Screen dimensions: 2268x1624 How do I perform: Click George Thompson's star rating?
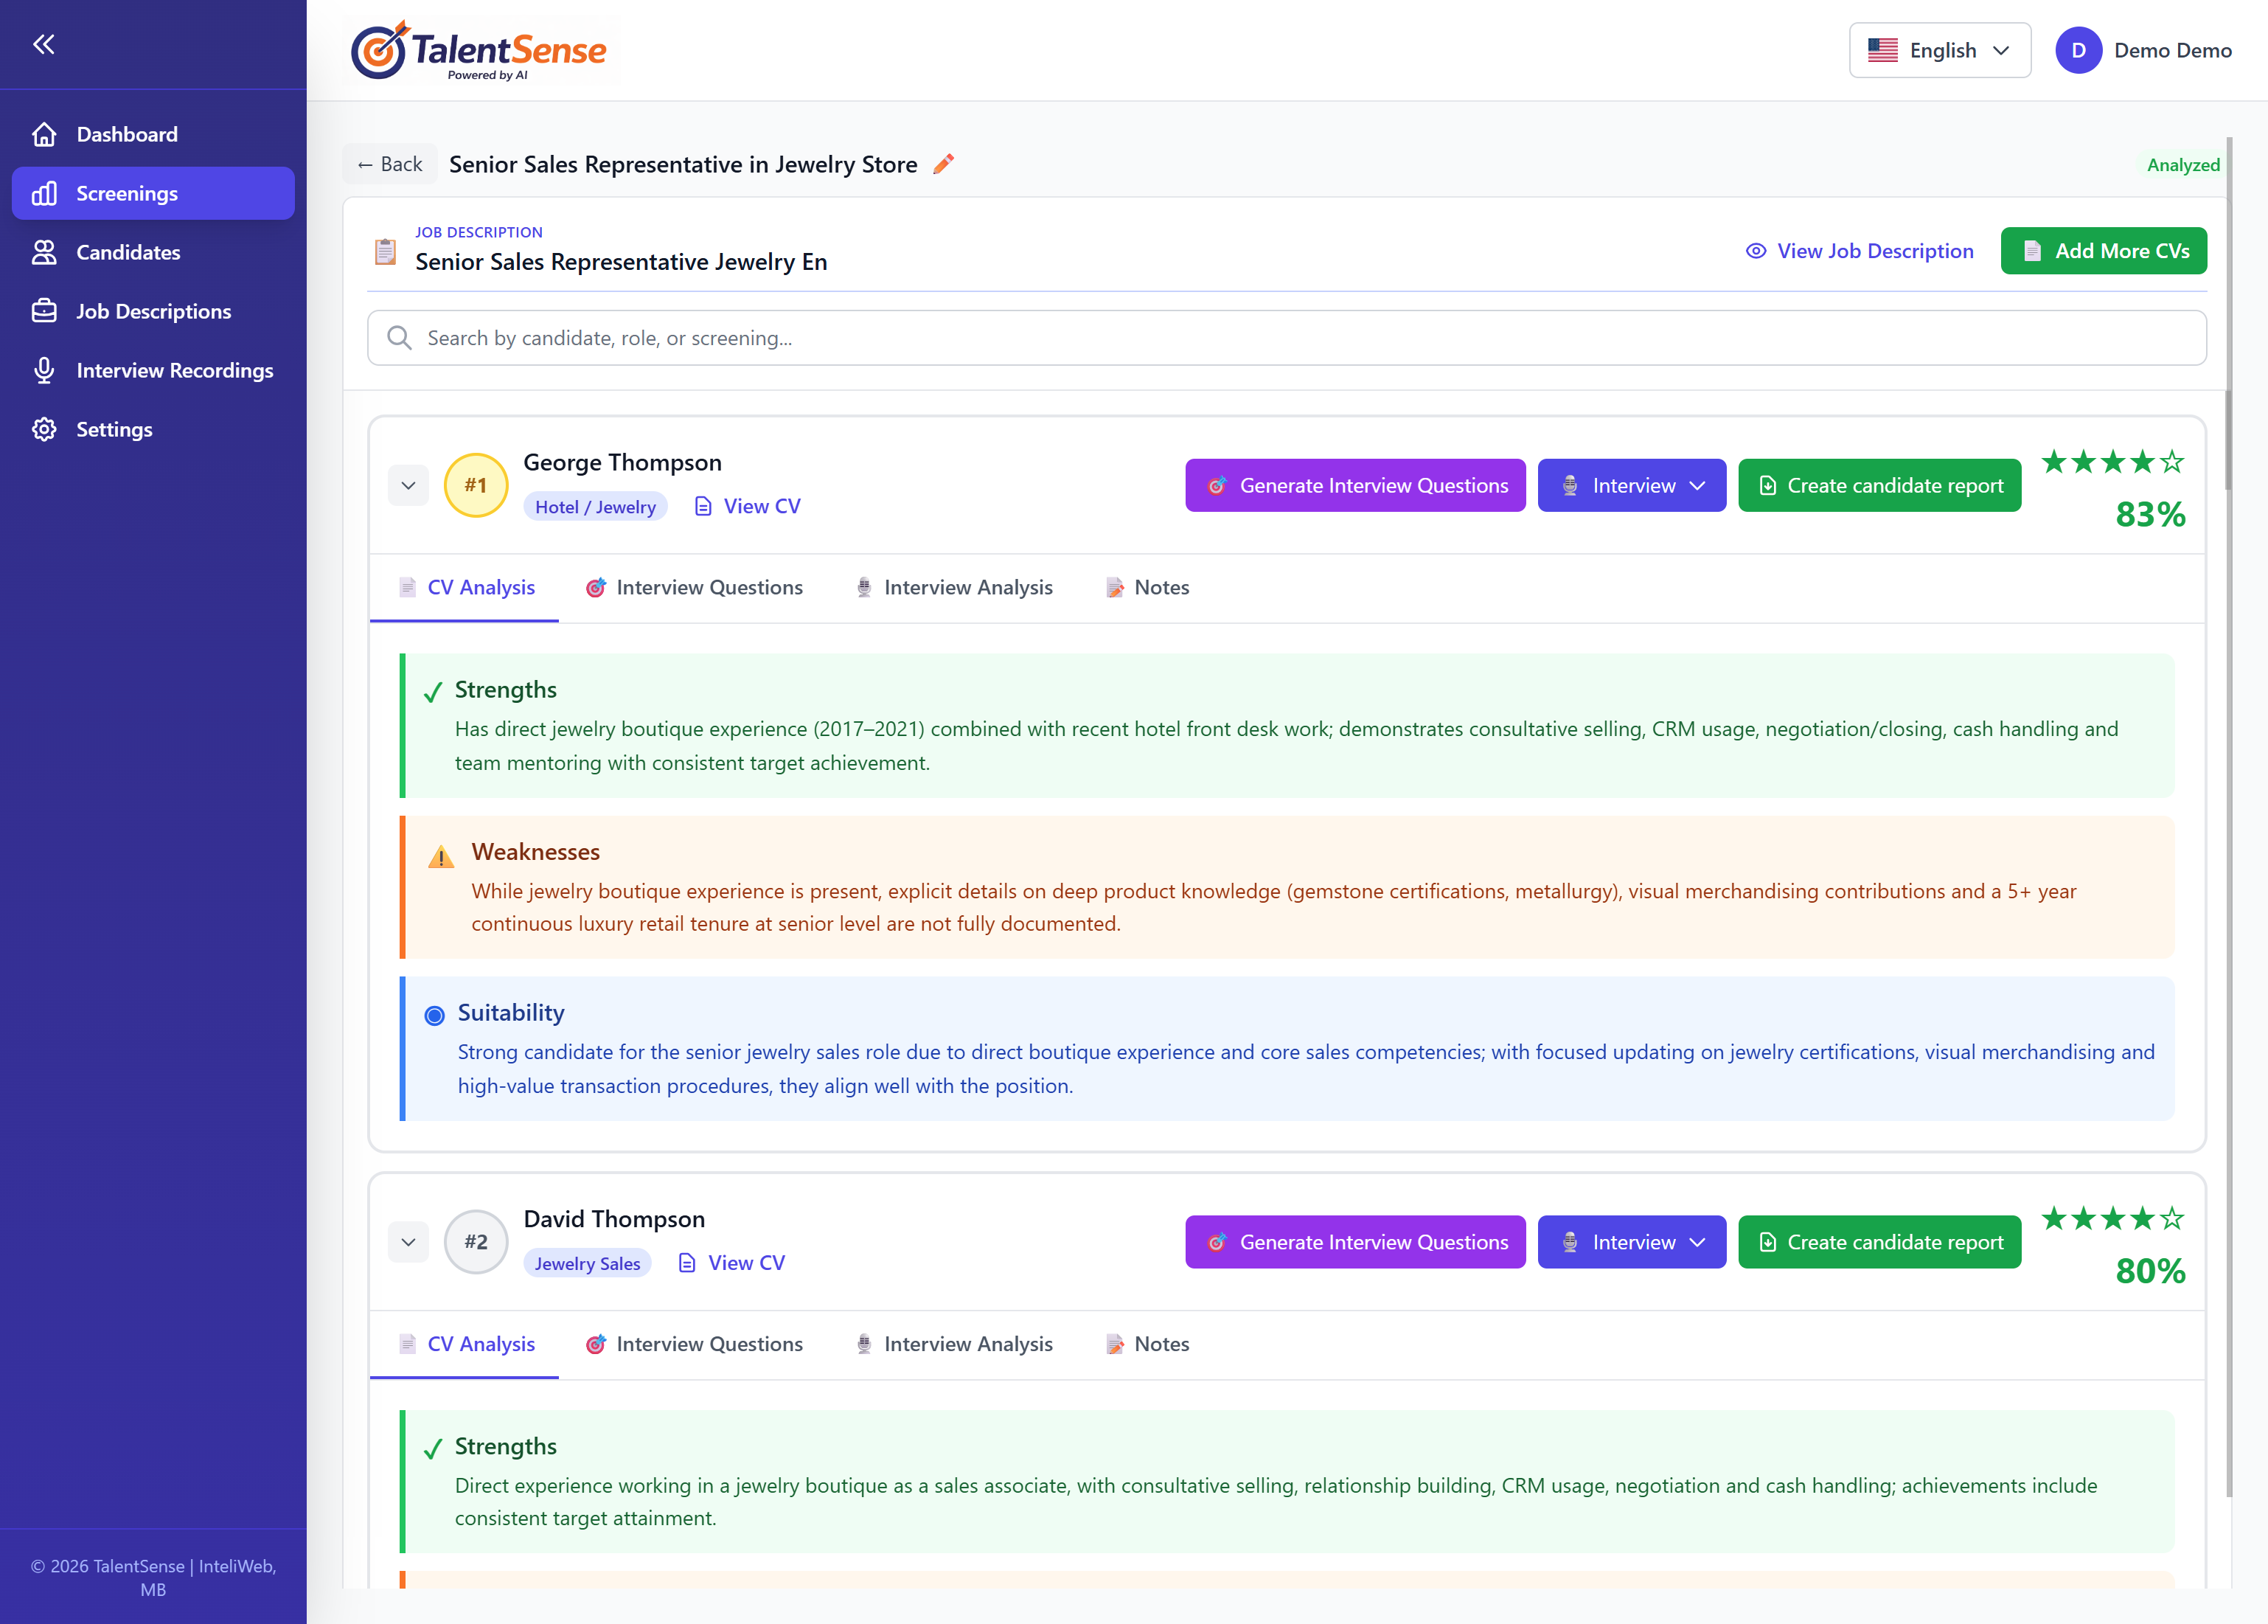(2112, 462)
